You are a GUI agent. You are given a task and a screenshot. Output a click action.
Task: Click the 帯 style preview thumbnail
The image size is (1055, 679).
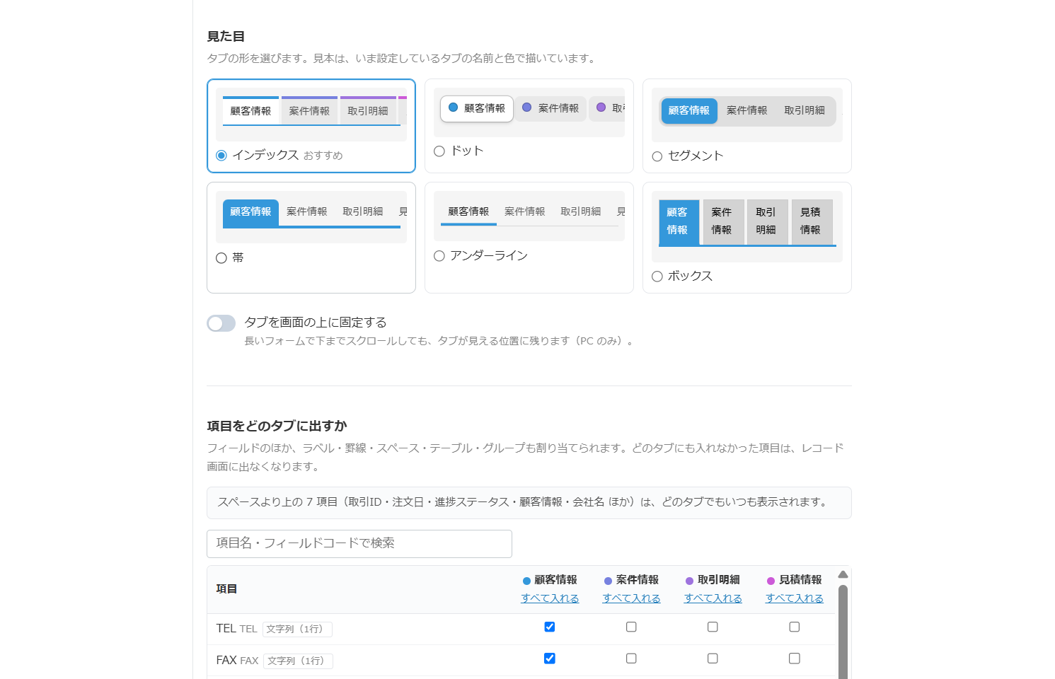click(x=311, y=217)
